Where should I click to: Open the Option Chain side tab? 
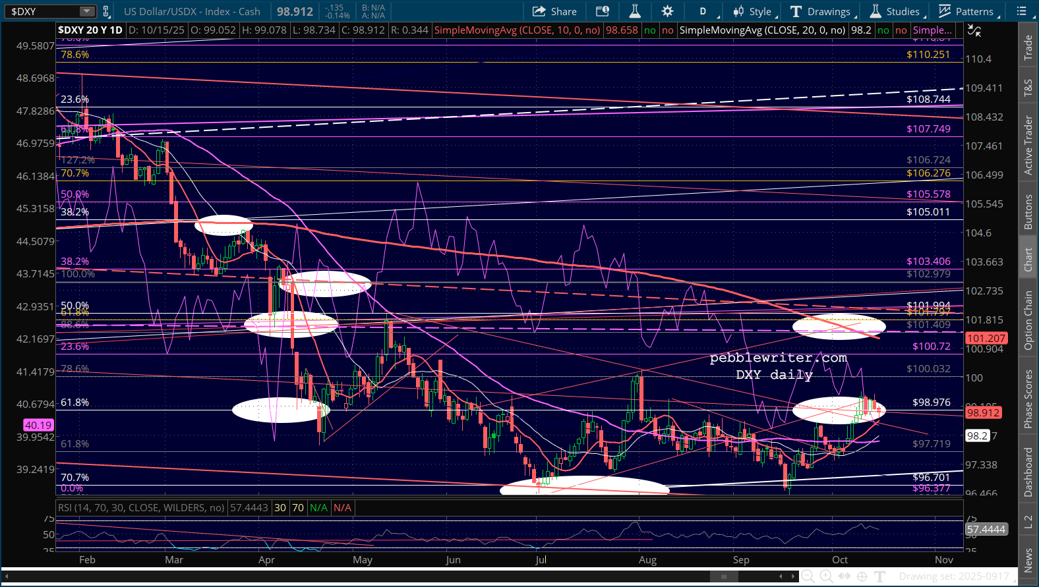[1028, 320]
